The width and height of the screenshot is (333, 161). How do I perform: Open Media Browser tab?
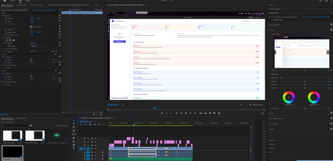point(21,118)
